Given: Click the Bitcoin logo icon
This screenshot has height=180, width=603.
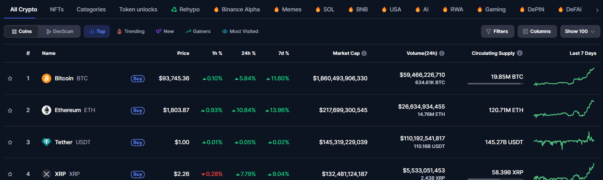Looking at the screenshot, I should [46, 79].
